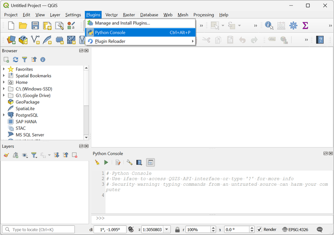Expand the G:\ (Google Drive) drive
The height and width of the screenshot is (235, 334).
[4, 96]
